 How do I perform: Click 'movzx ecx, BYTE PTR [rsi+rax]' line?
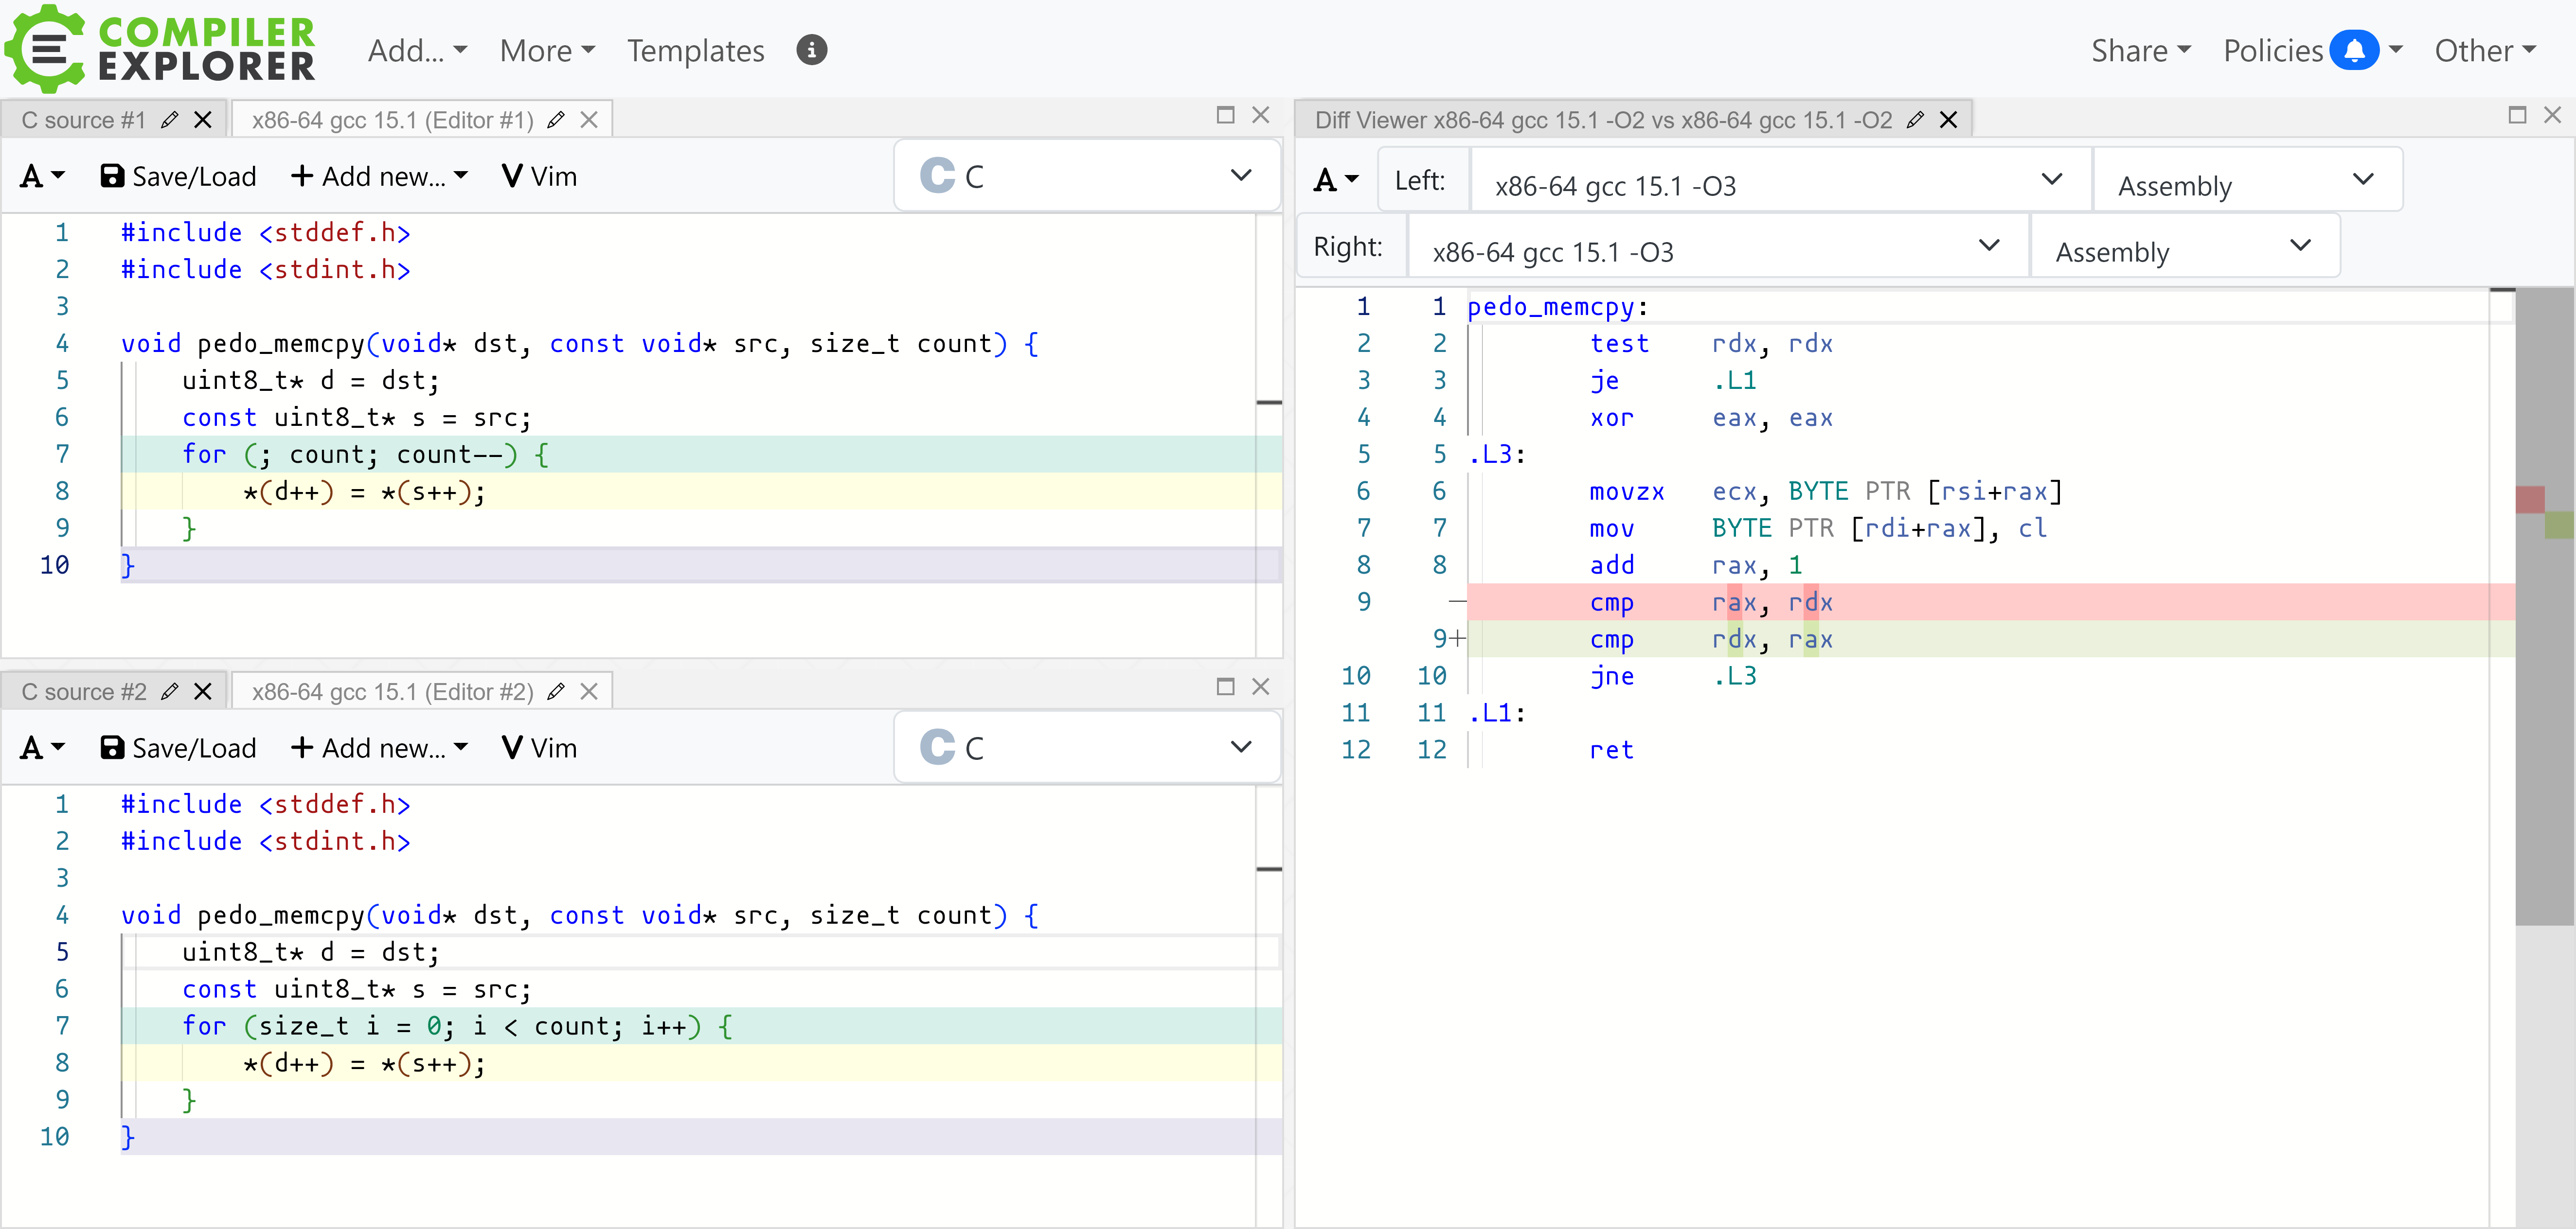[x=1825, y=492]
